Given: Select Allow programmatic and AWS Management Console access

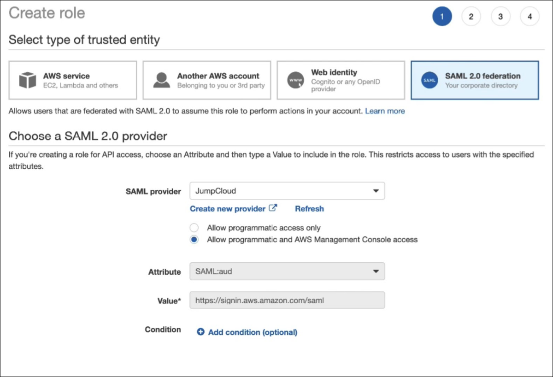Looking at the screenshot, I should 194,240.
